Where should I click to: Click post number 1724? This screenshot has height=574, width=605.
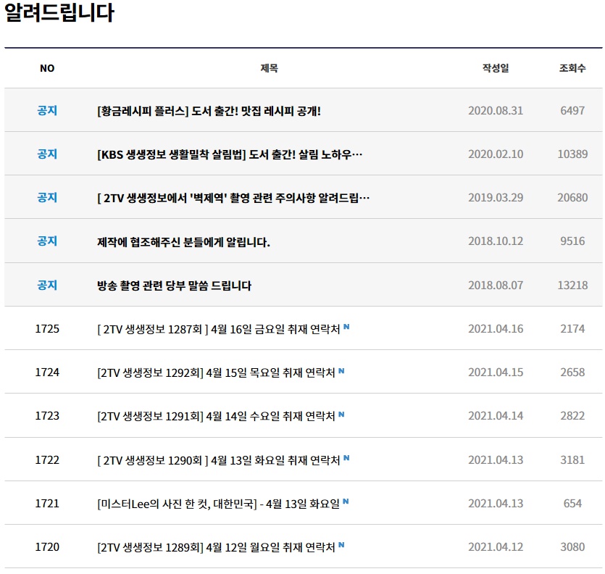47,373
